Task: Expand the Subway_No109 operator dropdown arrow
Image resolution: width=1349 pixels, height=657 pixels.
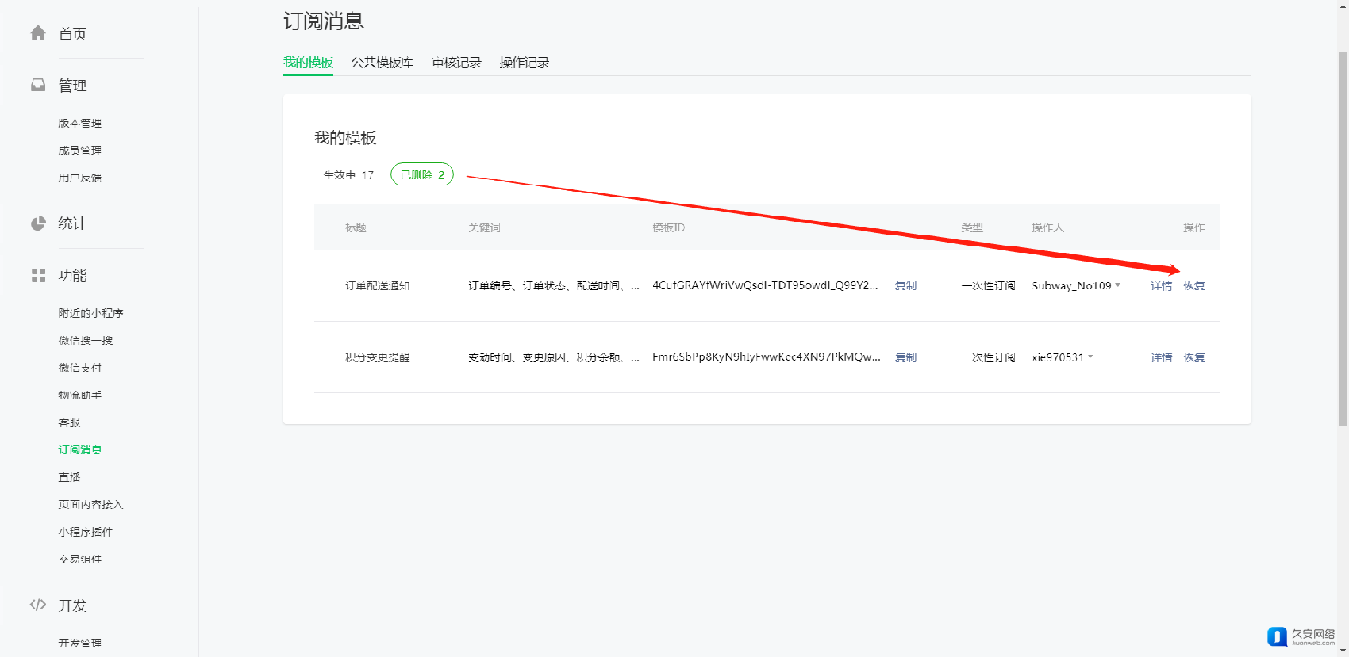Action: click(x=1118, y=285)
